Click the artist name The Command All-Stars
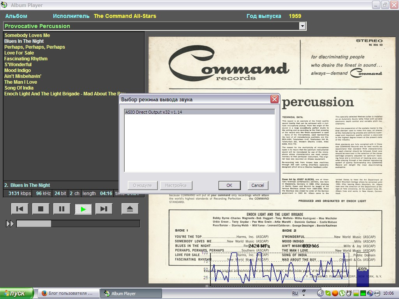 click(x=125, y=16)
